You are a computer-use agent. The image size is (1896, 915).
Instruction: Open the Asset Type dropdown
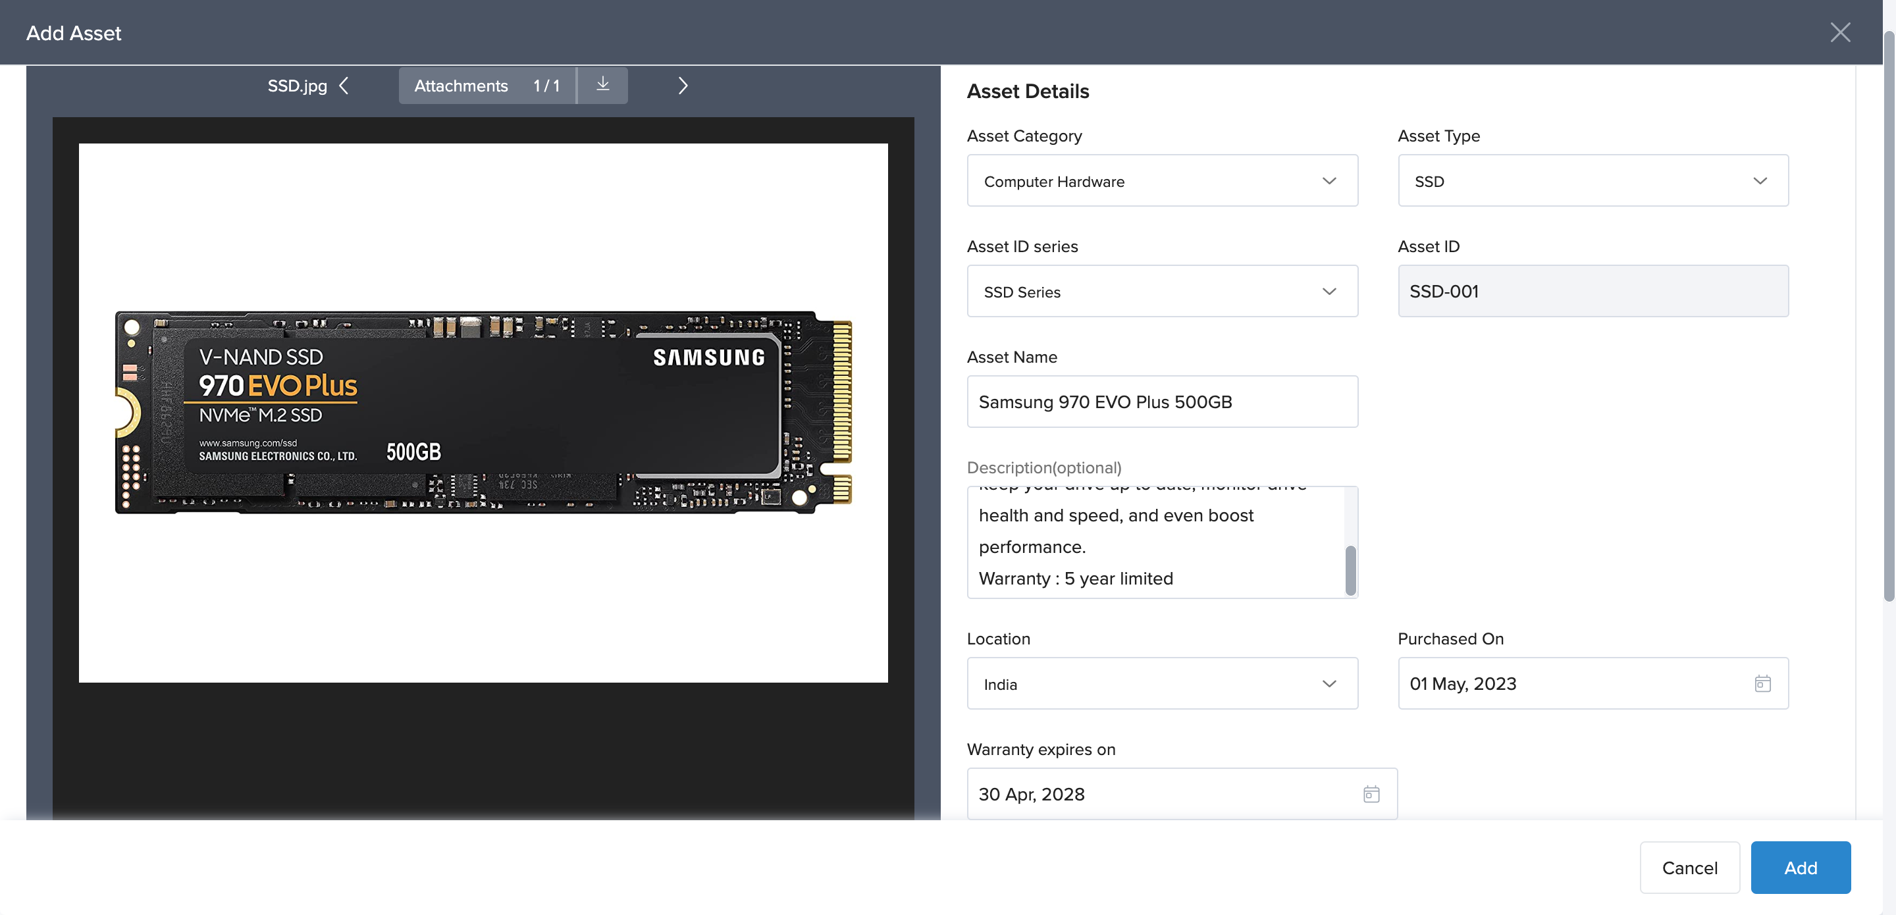(1592, 180)
